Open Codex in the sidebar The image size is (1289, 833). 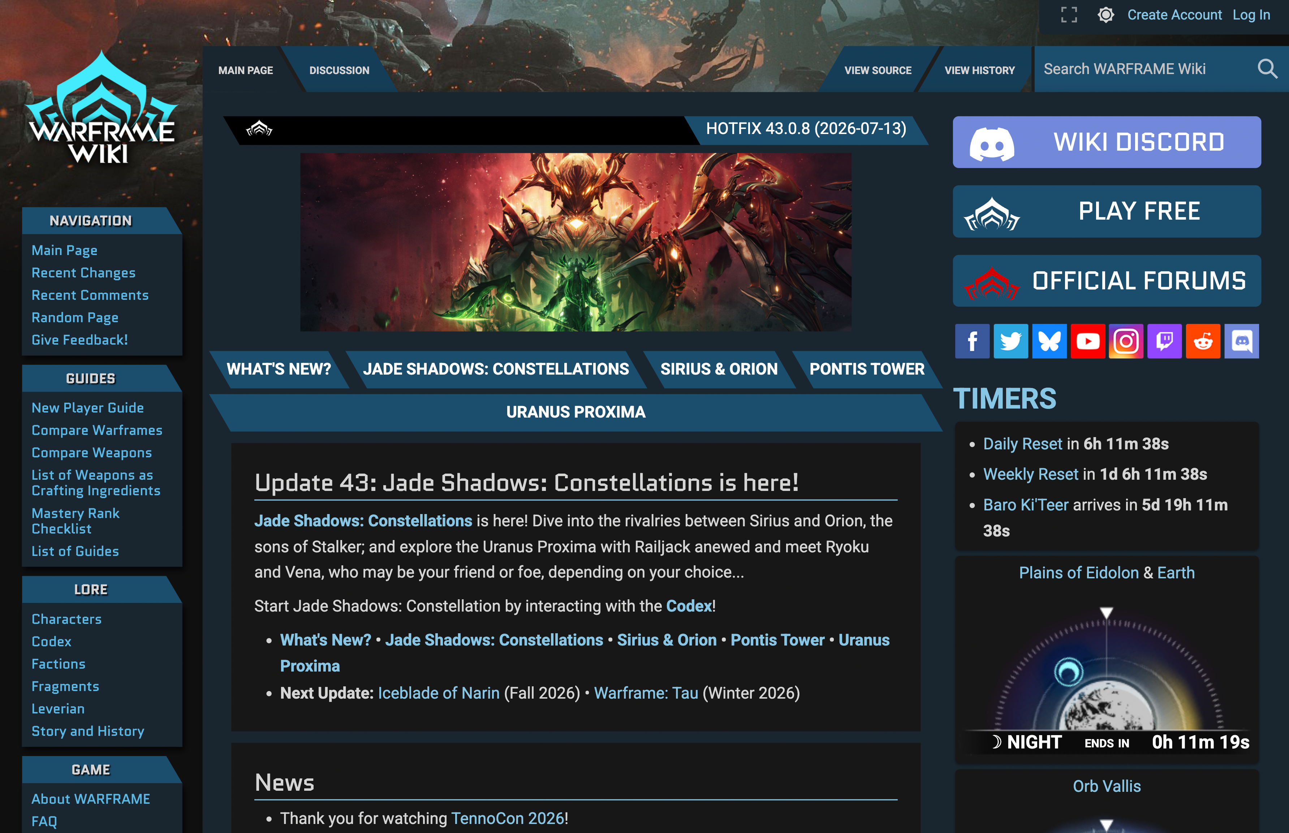pyautogui.click(x=51, y=642)
